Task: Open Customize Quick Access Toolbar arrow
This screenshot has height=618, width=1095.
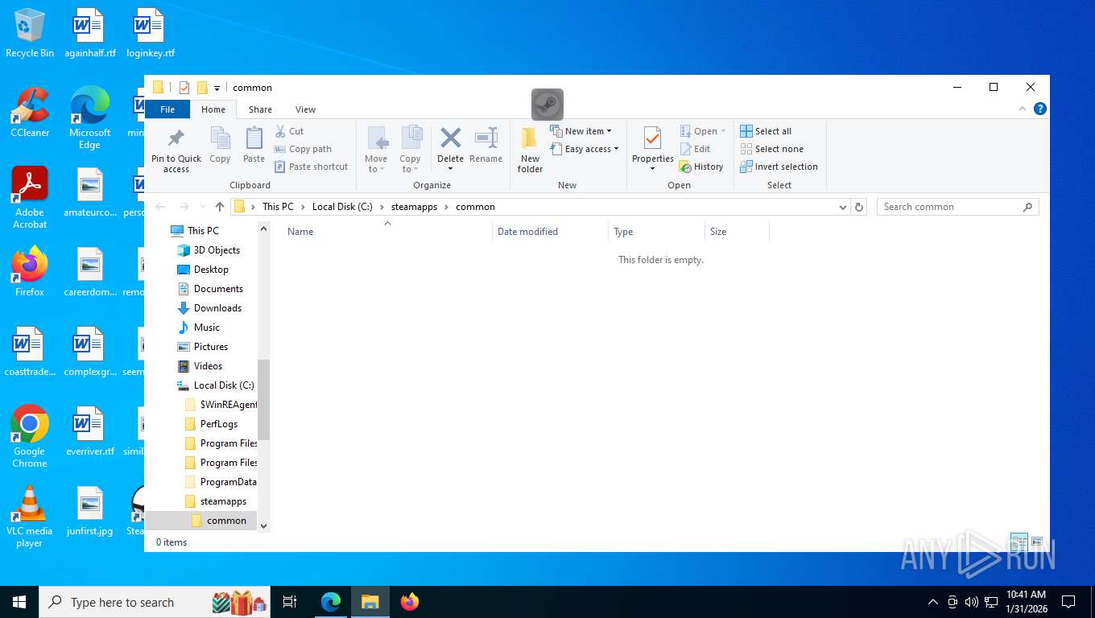Action: pyautogui.click(x=217, y=88)
